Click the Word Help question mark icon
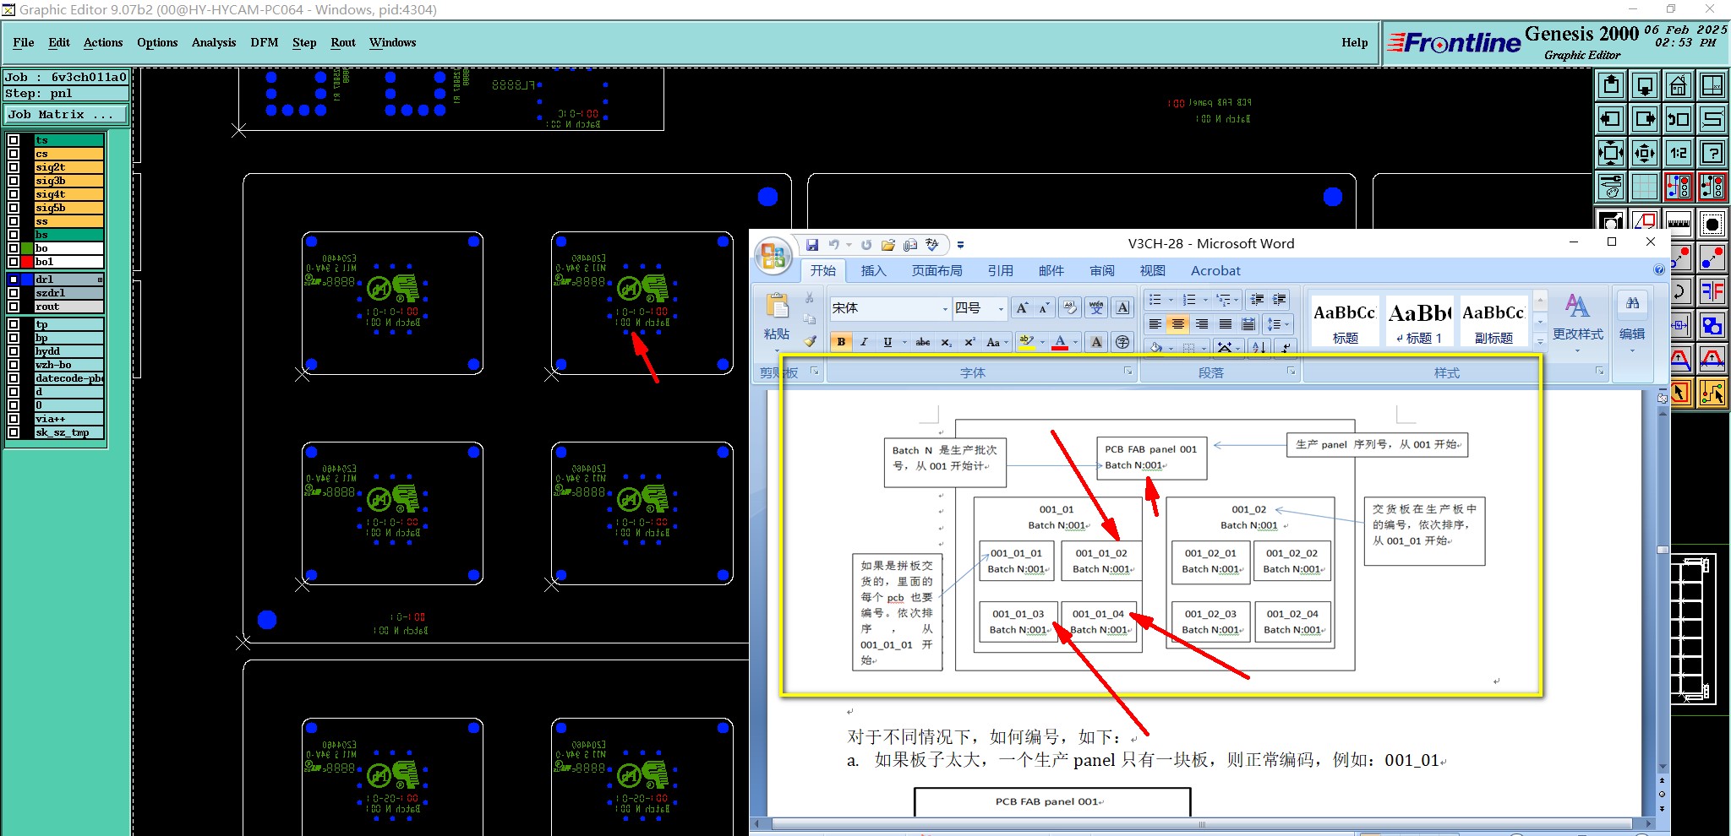 1658,270
